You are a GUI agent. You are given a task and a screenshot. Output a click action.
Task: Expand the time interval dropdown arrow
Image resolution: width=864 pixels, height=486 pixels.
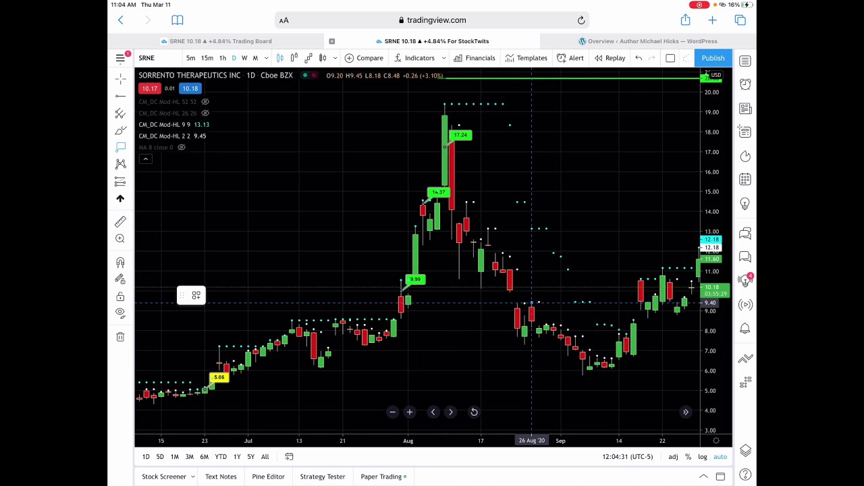click(266, 58)
